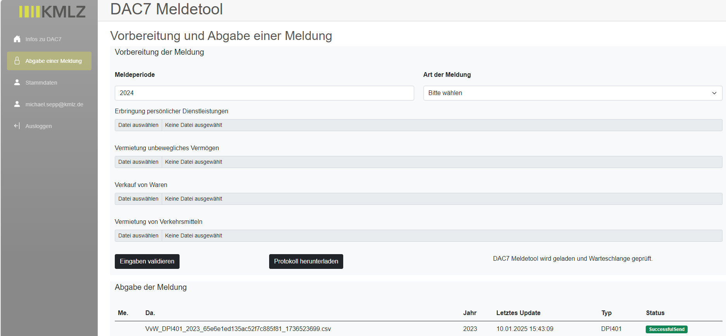
Task: Click the DPI401 type cell
Action: 611,329
